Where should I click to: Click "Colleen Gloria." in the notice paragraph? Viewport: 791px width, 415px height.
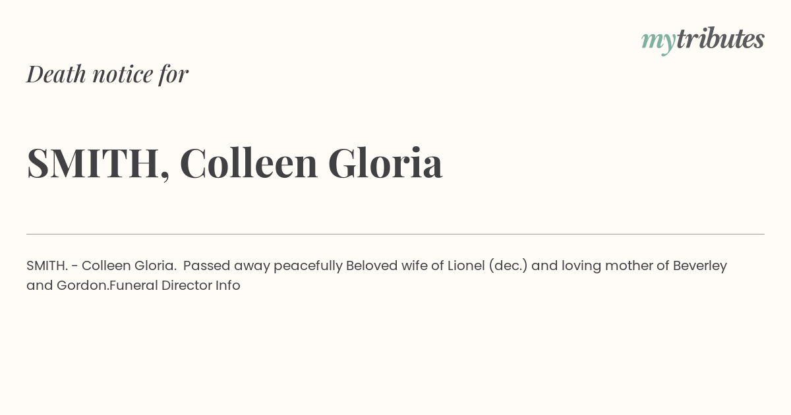coord(129,265)
